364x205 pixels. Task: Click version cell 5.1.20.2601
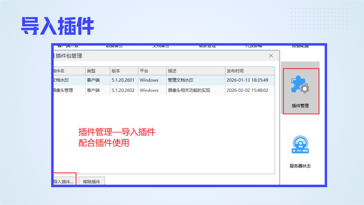point(123,80)
